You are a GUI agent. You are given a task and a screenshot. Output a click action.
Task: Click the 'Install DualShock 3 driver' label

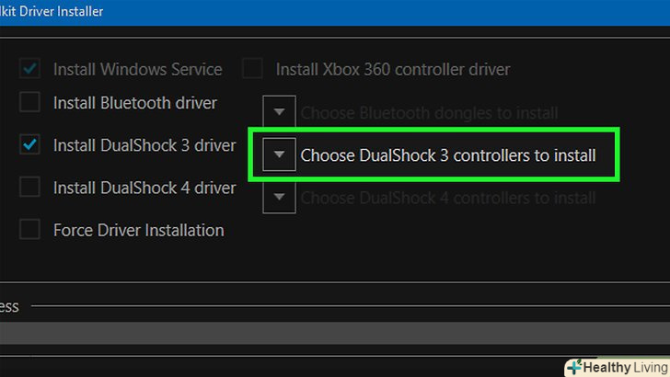coord(144,145)
